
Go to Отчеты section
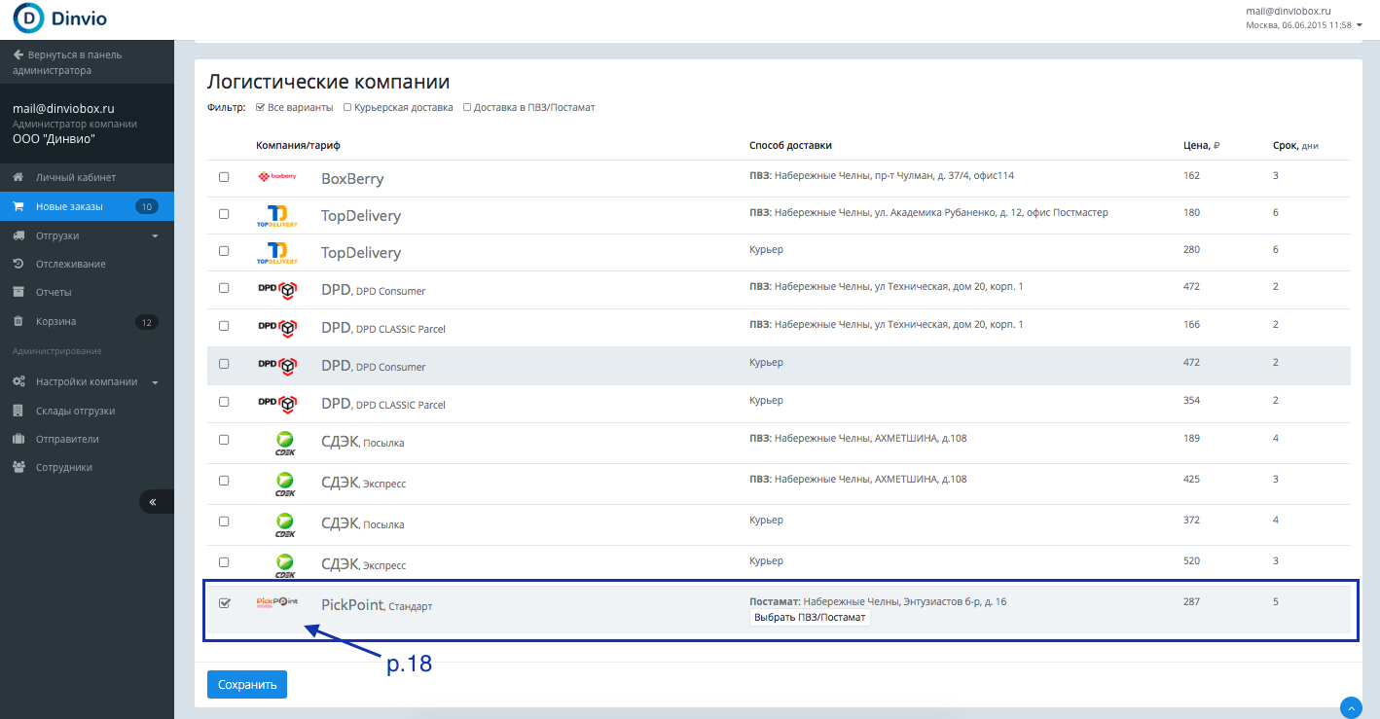pyautogui.click(x=87, y=292)
